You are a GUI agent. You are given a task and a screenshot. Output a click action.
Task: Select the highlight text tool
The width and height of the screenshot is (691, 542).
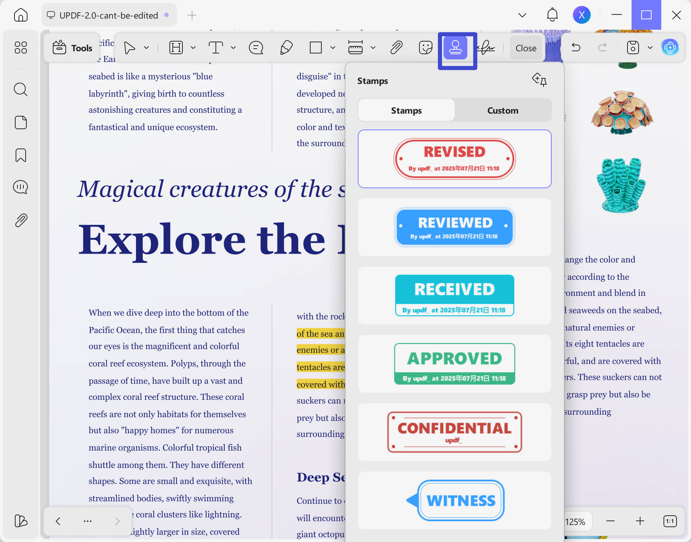(x=176, y=48)
